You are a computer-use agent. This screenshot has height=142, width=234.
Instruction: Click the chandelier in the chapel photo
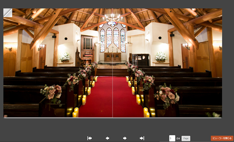112,20
